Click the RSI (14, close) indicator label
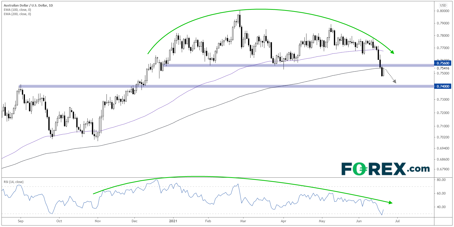This screenshot has height=227, width=454. pyautogui.click(x=13, y=182)
